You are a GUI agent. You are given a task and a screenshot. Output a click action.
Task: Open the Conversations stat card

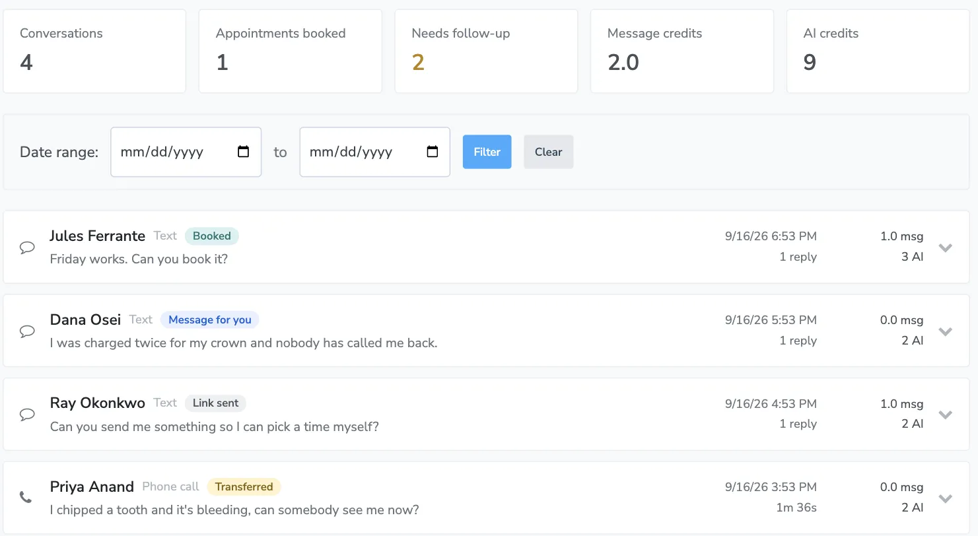[x=94, y=51]
